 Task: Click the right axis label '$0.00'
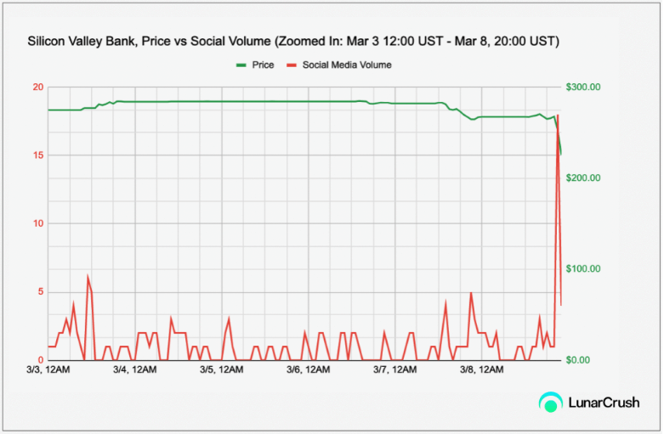tap(578, 360)
